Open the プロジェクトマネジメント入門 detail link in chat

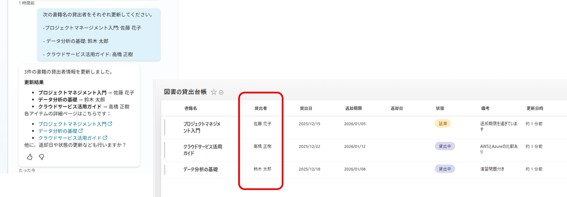tap(75, 124)
